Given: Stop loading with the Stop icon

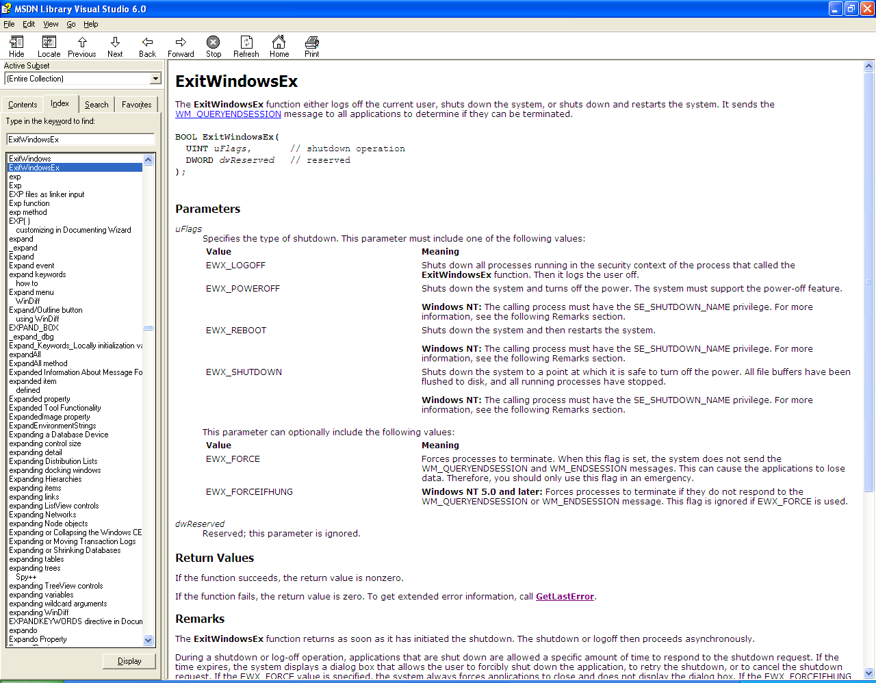Looking at the screenshot, I should click(x=214, y=42).
